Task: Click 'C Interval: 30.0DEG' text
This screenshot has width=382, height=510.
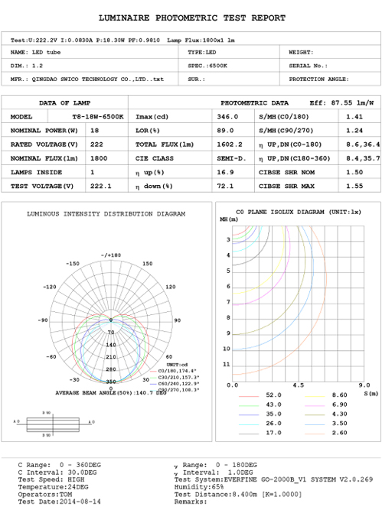Action: tap(57, 473)
